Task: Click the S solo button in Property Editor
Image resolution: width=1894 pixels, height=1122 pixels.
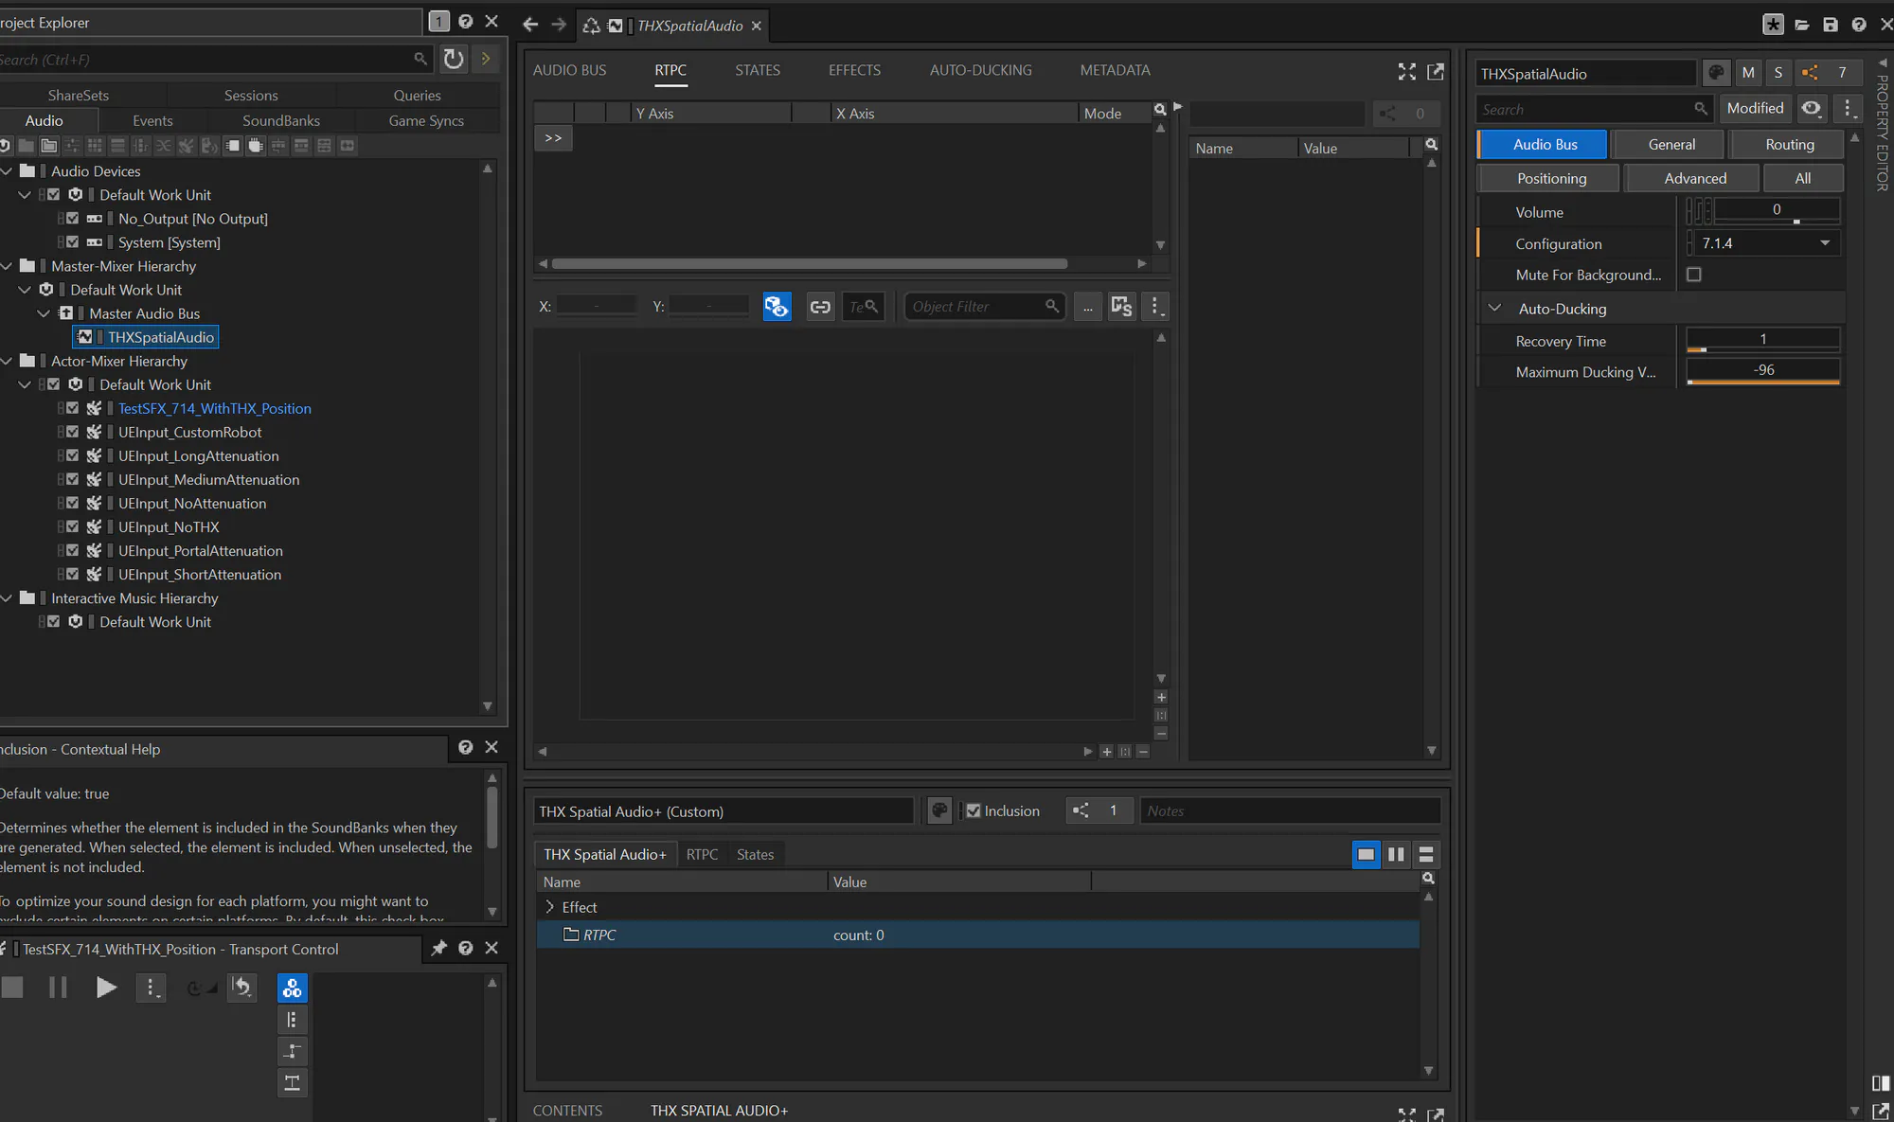Action: click(x=1778, y=73)
